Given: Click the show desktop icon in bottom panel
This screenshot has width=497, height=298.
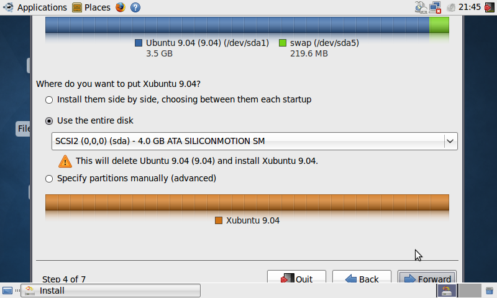Looking at the screenshot, I should 7,291.
